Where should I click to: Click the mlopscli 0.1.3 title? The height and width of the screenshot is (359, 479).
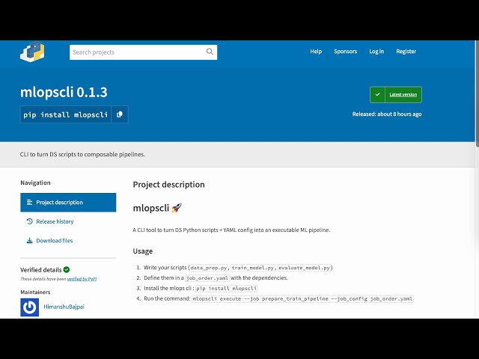point(64,92)
